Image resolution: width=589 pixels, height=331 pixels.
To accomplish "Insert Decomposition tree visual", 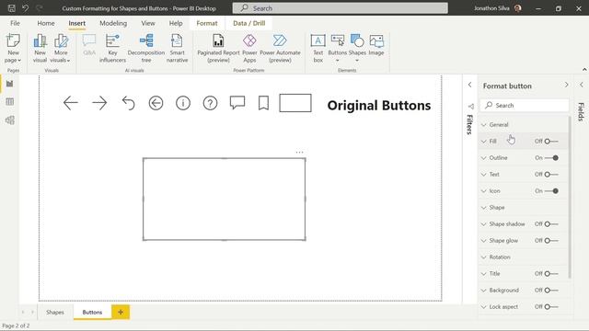I will [x=146, y=49].
